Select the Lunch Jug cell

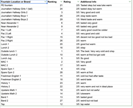[x=24, y=58]
